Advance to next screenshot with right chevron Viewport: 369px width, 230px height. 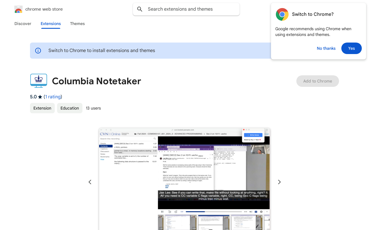coord(279,182)
